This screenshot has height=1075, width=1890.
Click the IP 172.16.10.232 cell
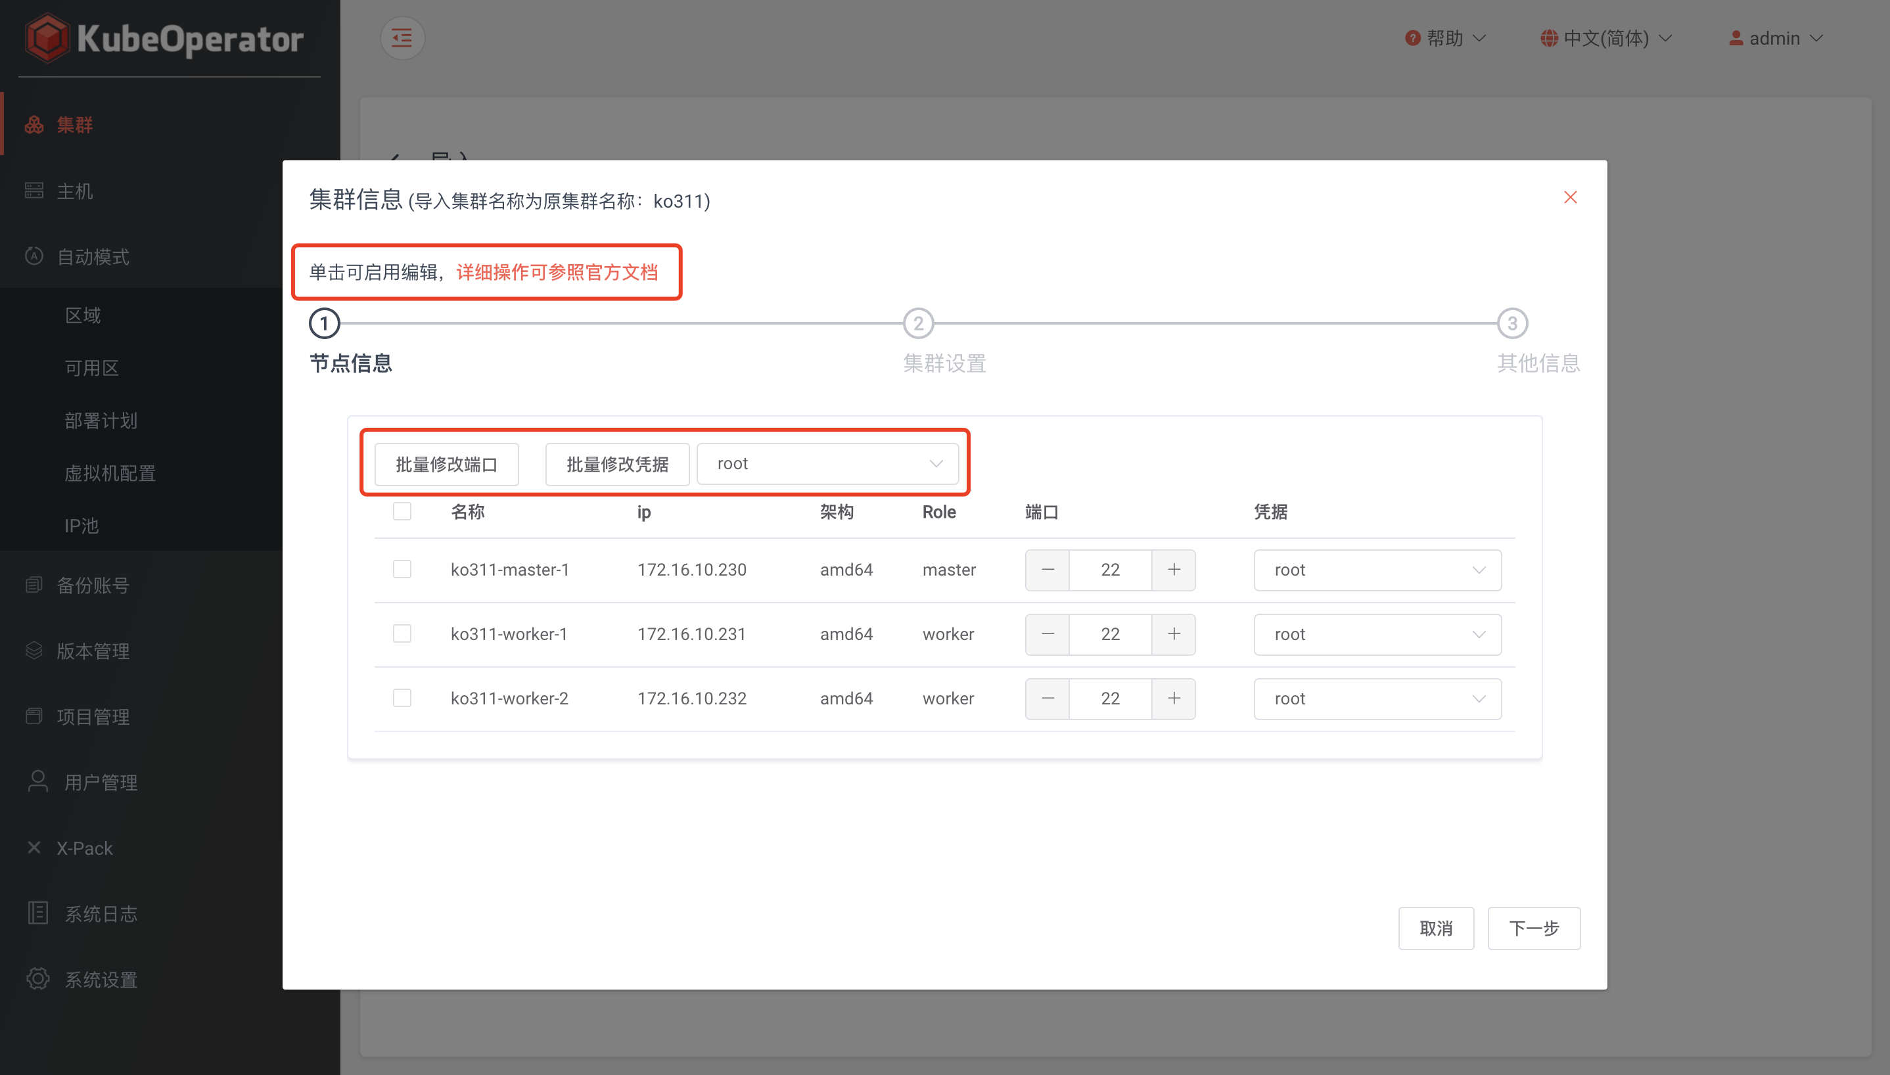pyautogui.click(x=692, y=698)
